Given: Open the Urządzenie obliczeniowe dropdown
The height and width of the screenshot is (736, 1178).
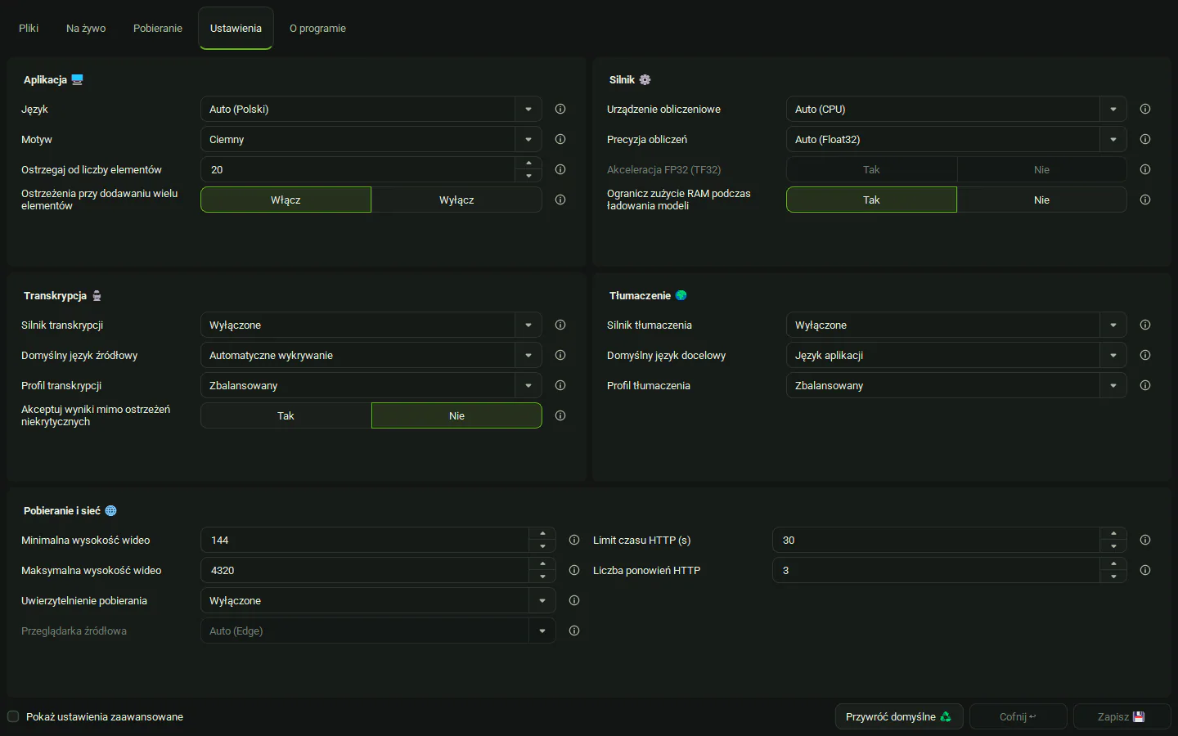Looking at the screenshot, I should (956, 109).
